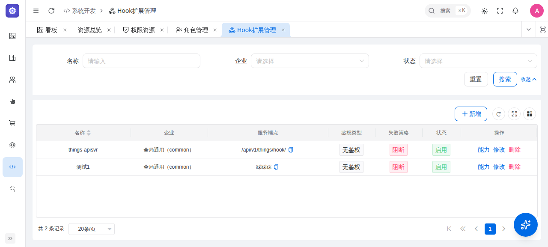Expand the sidebar with double-arrow icon
Viewport: 548px width, 247px height.
click(10, 238)
